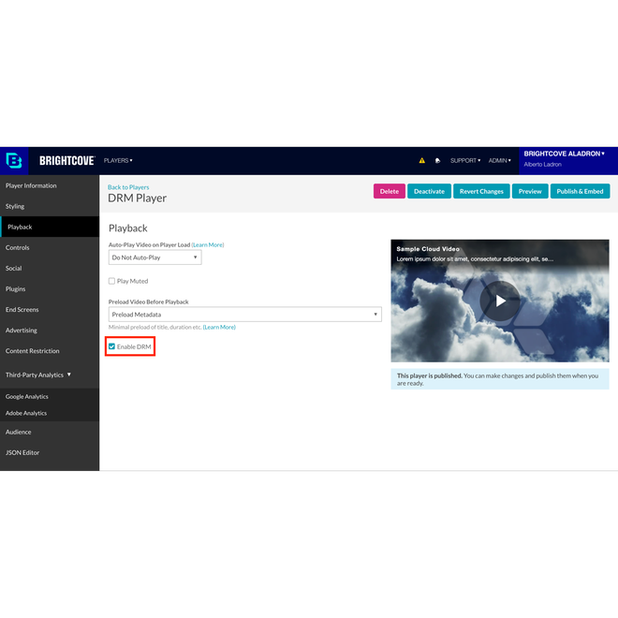Follow the Back to Players link
618x618 pixels.
click(128, 187)
